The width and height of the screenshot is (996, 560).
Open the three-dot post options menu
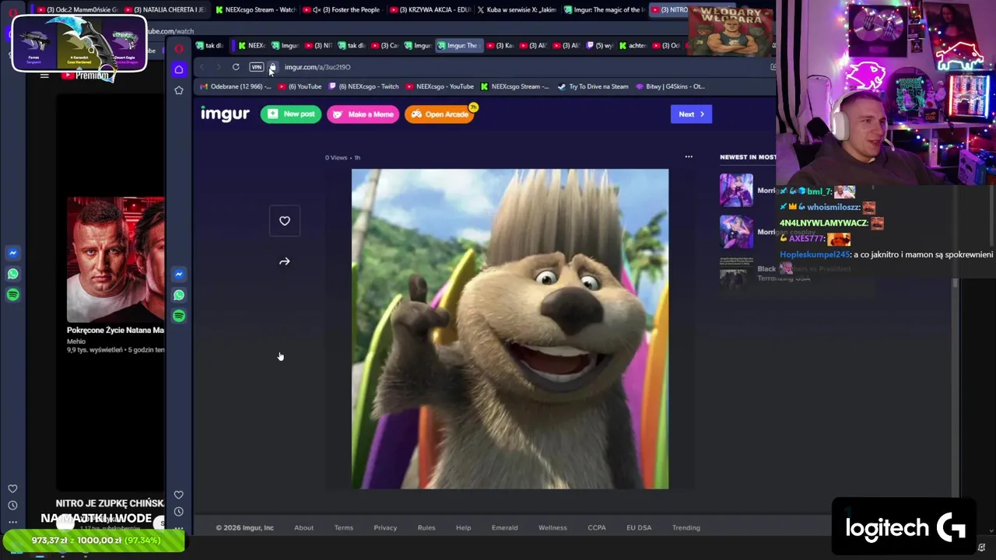pyautogui.click(x=689, y=157)
